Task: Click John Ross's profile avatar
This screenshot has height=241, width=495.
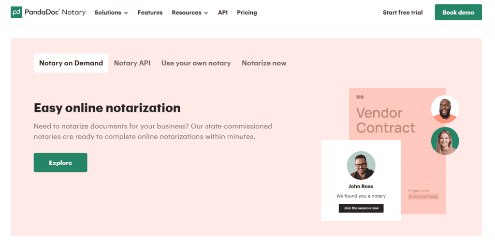Action: (361, 166)
